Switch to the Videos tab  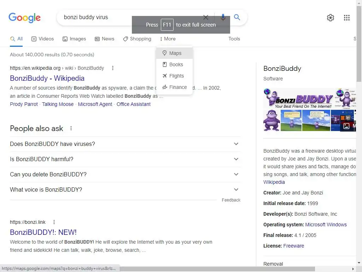42,39
